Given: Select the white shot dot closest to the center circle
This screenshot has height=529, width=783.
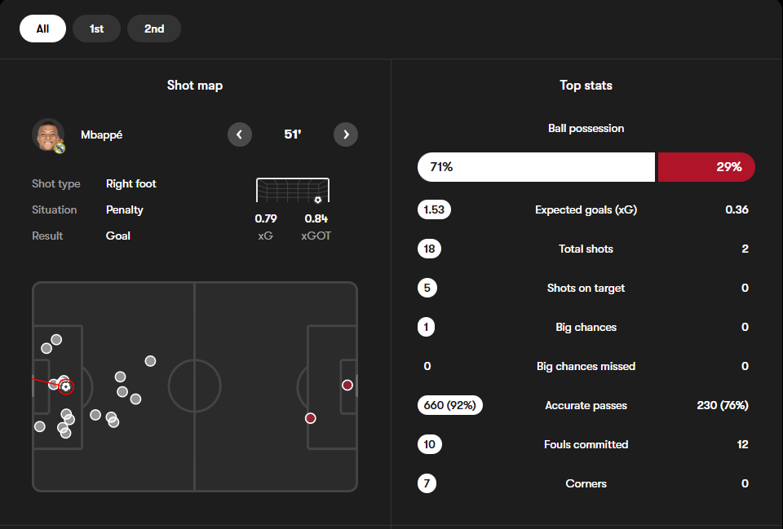Looking at the screenshot, I should point(150,360).
